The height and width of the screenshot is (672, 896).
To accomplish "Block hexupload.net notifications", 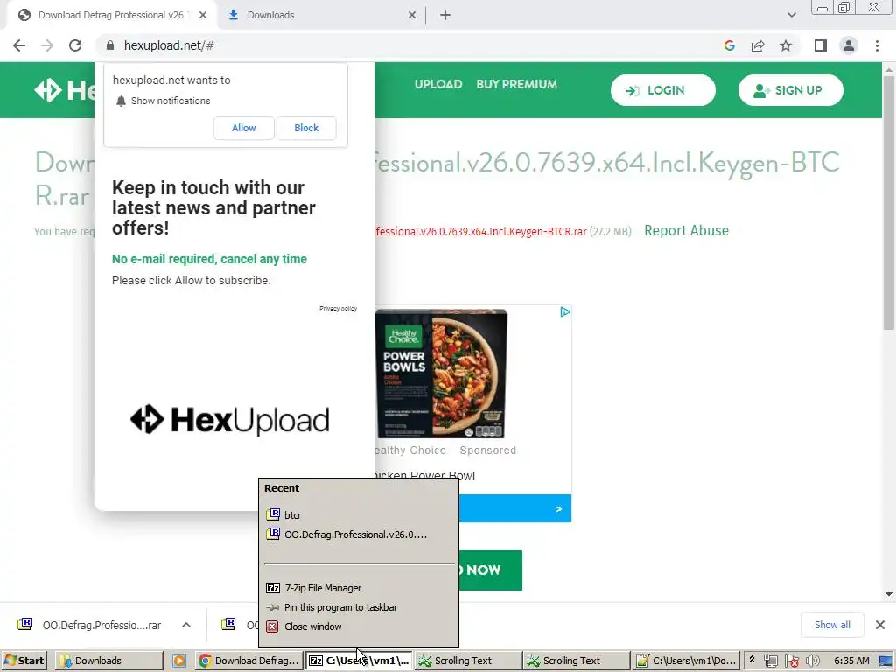I will pyautogui.click(x=306, y=128).
